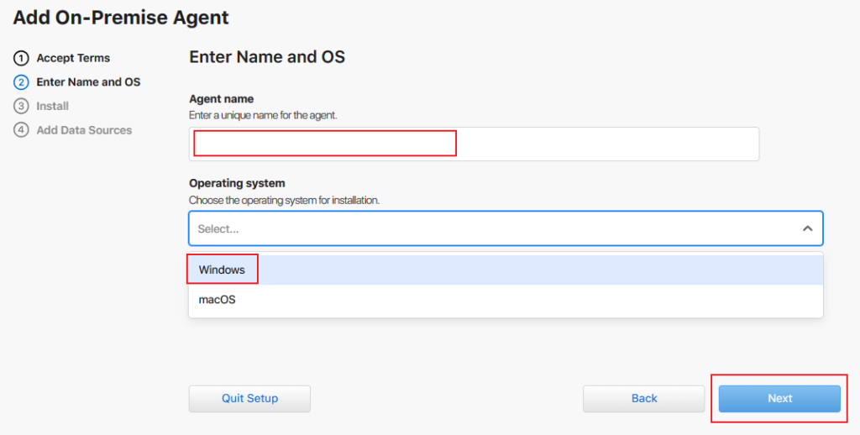Open the Add Data Sources step label
This screenshot has width=860, height=435.
[x=84, y=130]
